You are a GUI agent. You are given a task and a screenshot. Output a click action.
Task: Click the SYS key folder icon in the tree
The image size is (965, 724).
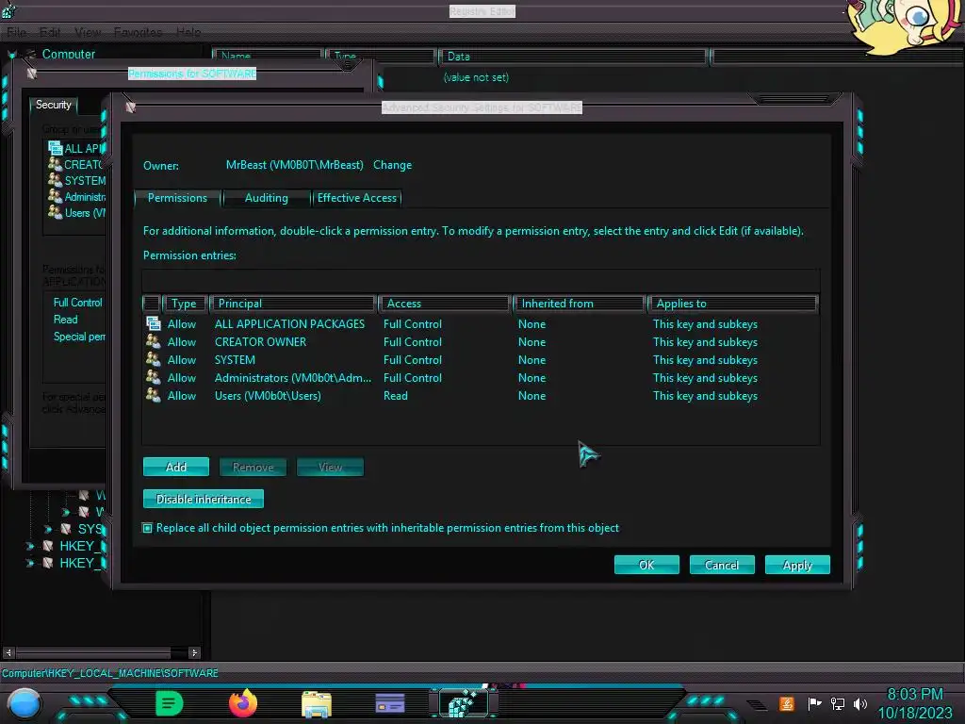(66, 529)
